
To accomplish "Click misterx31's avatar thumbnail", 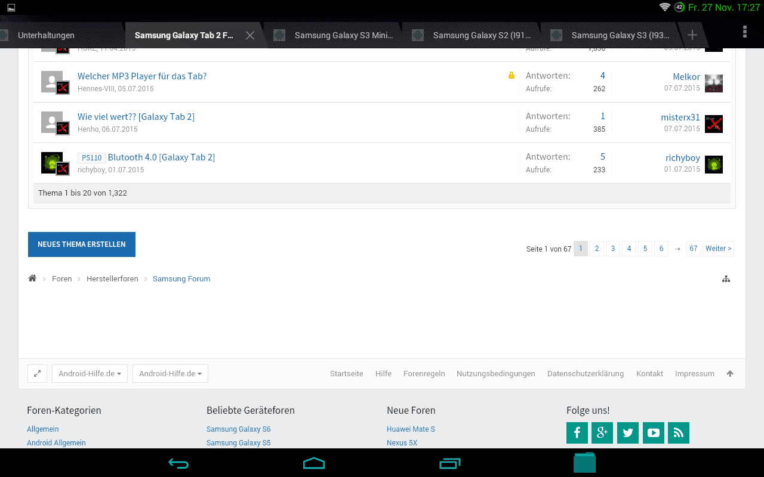I will [714, 124].
